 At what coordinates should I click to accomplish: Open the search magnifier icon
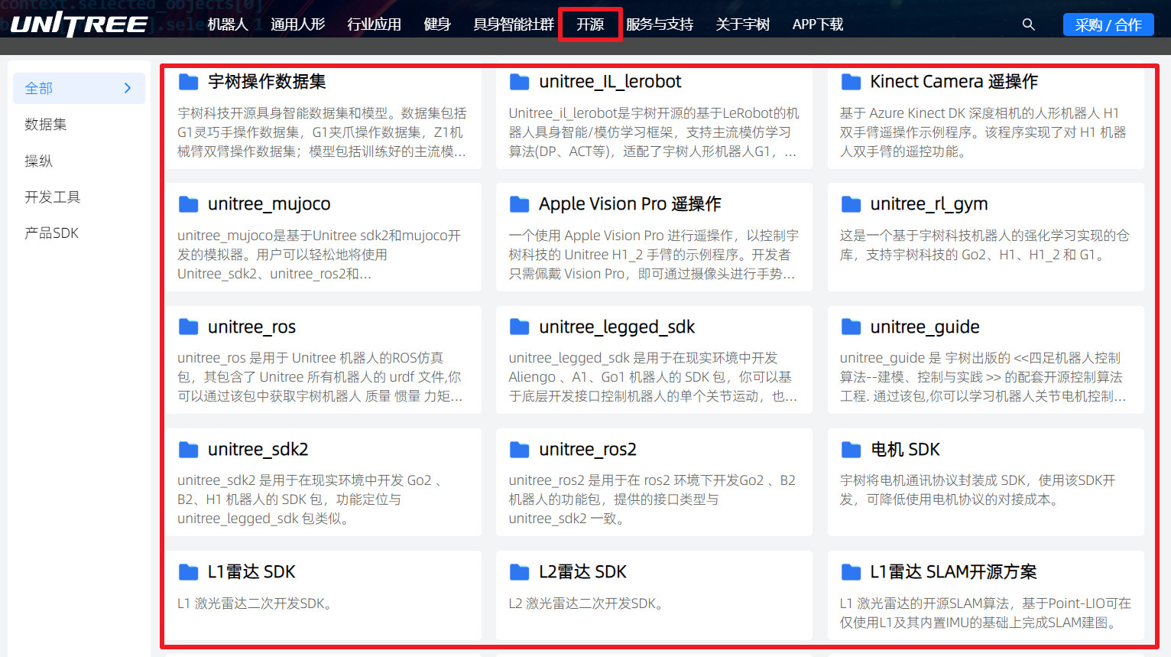pos(1029,24)
